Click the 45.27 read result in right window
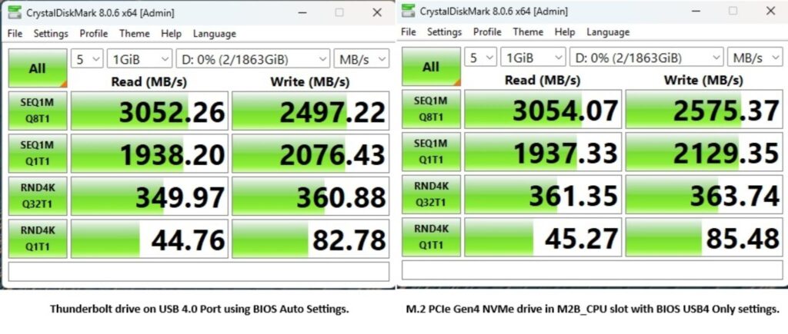Image resolution: width=788 pixels, height=334 pixels. coord(543,237)
